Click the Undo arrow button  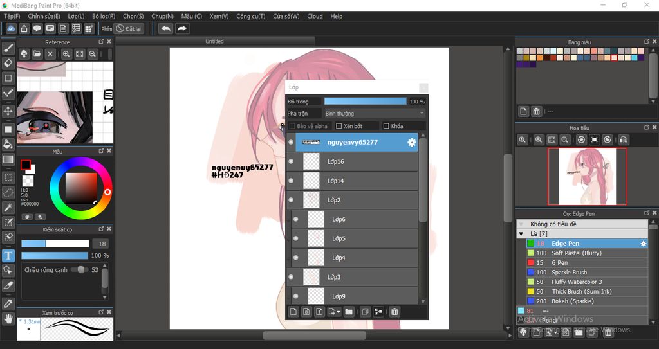[x=166, y=28]
